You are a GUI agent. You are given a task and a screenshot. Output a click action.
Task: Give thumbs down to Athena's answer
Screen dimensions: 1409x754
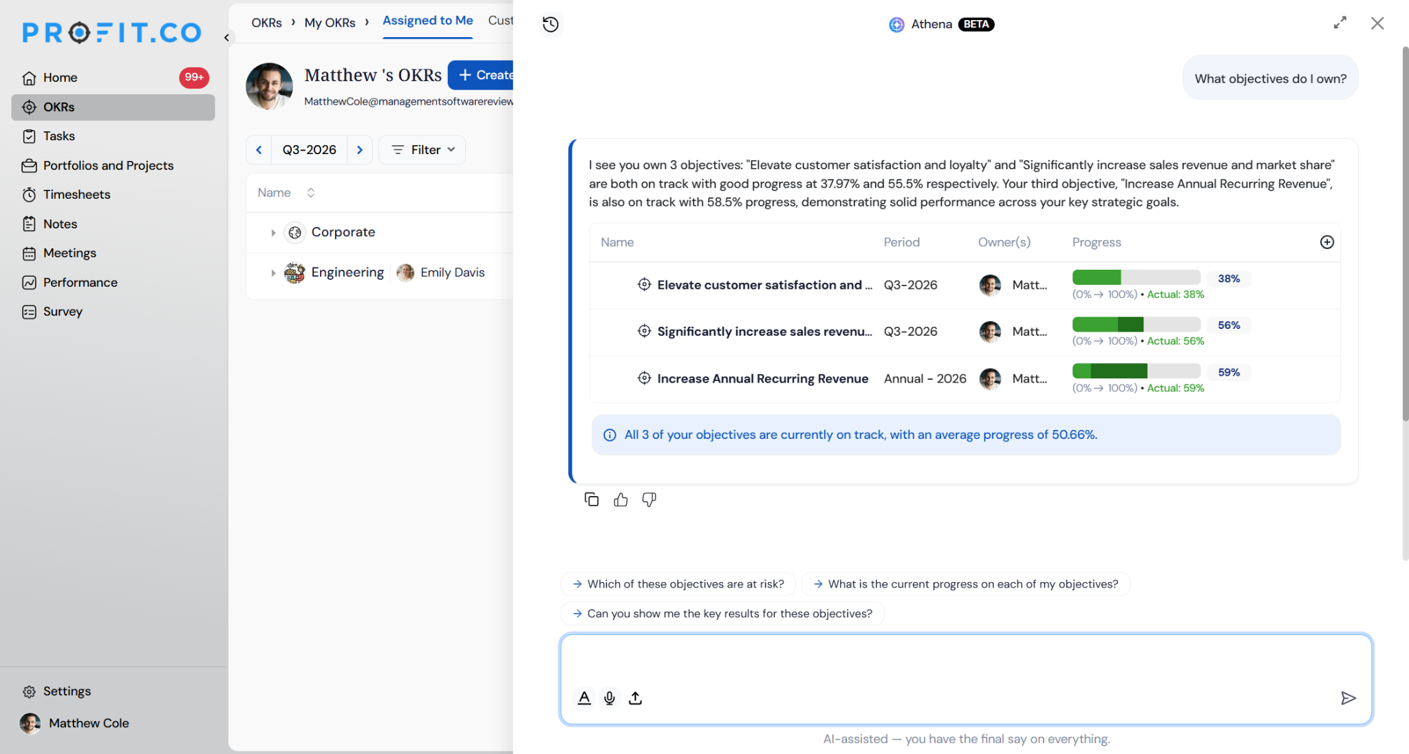(649, 499)
